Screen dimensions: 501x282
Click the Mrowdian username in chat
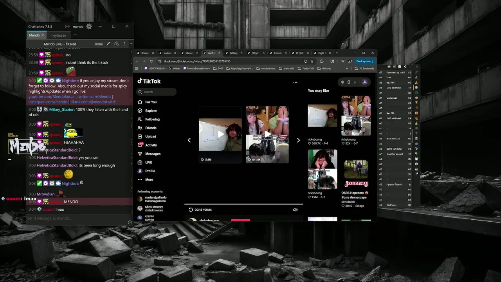(x=46, y=194)
